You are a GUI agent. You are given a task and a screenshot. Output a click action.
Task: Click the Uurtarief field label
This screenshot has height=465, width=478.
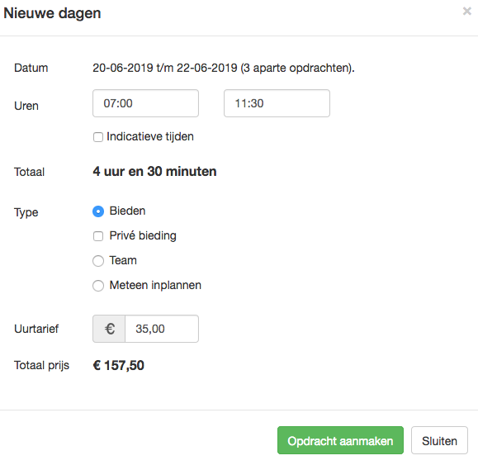[x=36, y=329]
